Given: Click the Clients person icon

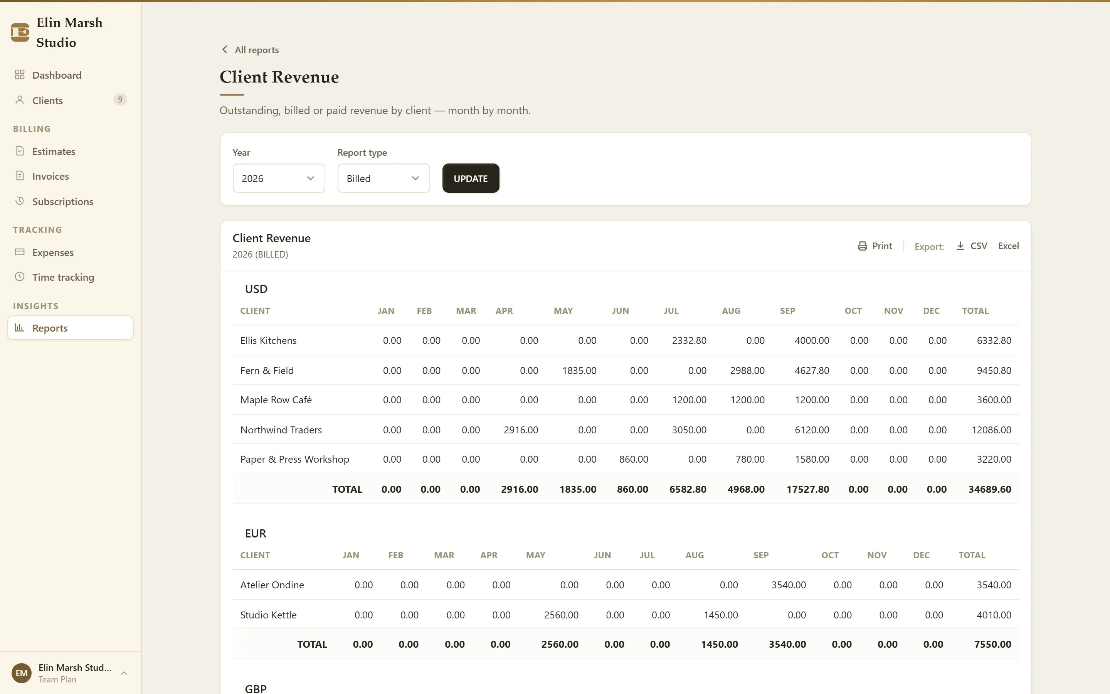Looking at the screenshot, I should (x=19, y=100).
